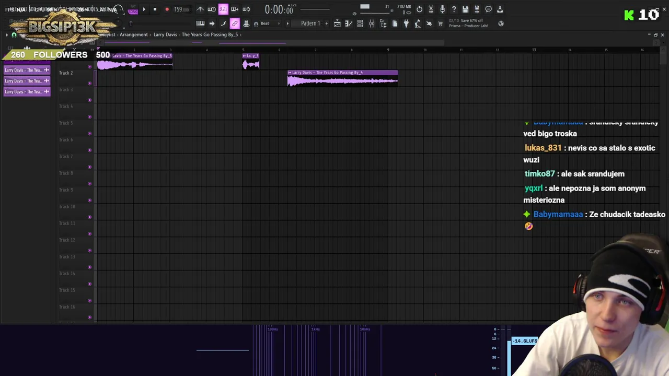Viewport: 669px width, 376px height.
Task: Select the Track 2 header label
Action: coord(66,73)
